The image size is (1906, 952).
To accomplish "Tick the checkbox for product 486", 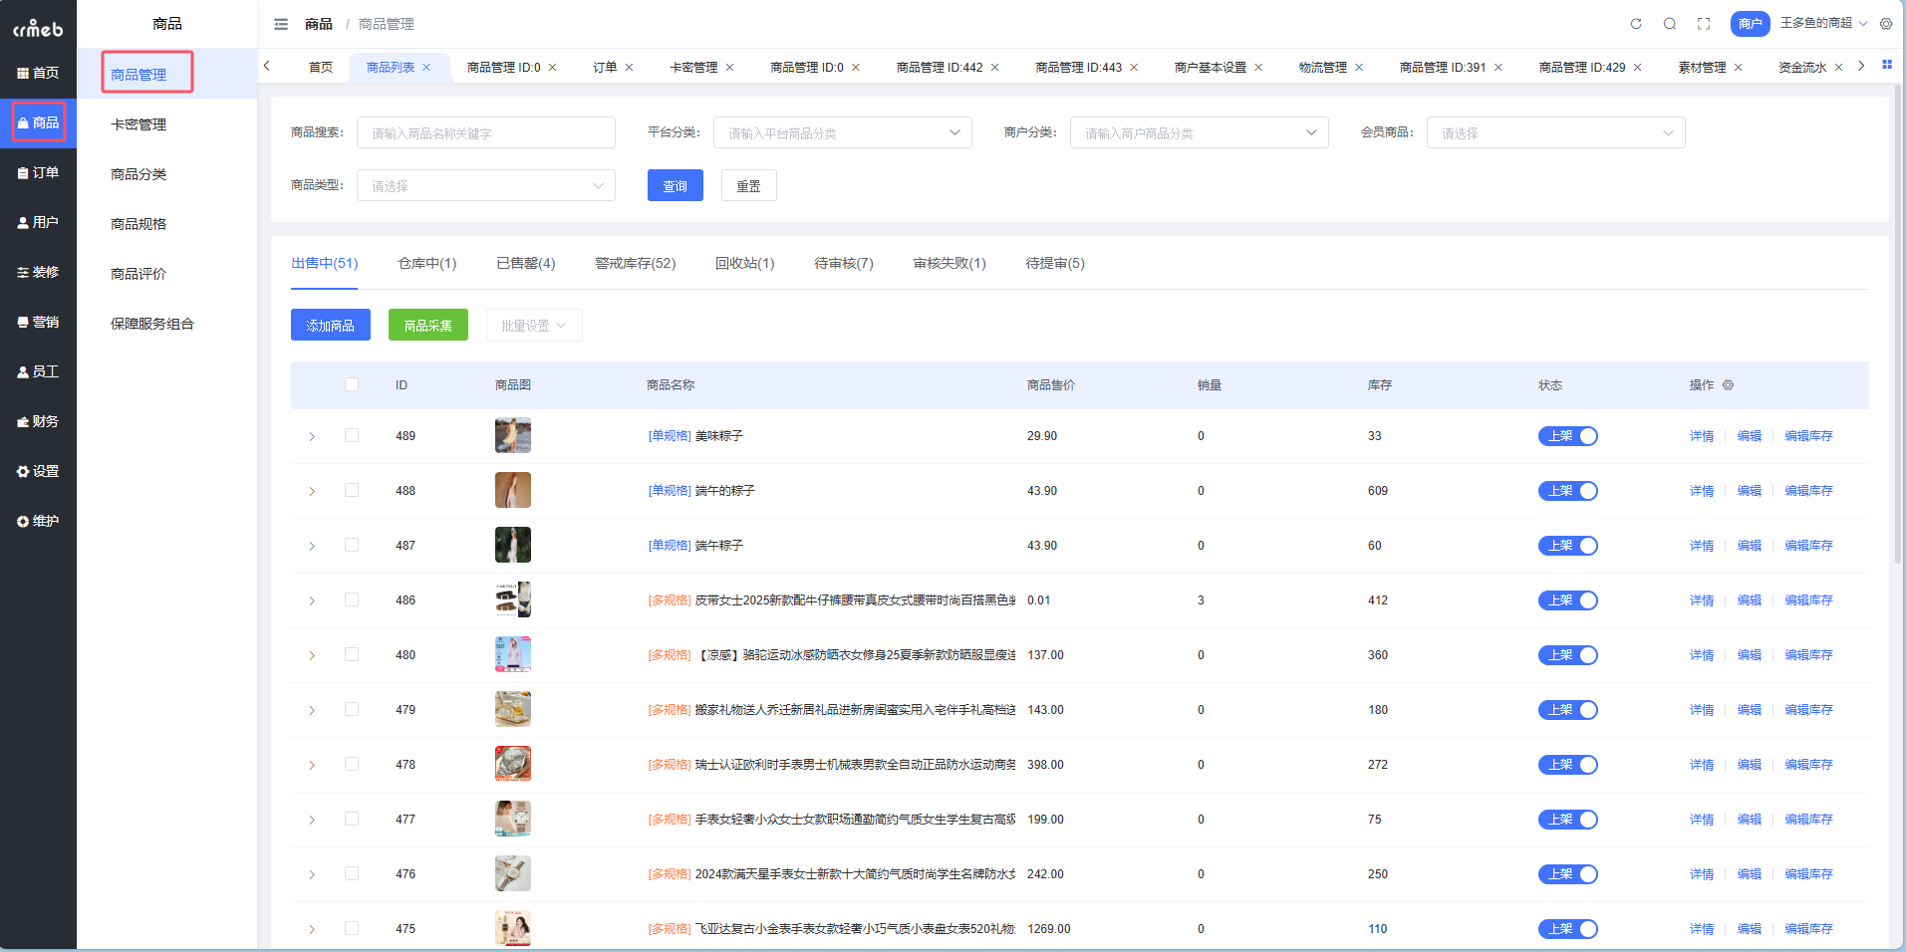I will pos(351,599).
